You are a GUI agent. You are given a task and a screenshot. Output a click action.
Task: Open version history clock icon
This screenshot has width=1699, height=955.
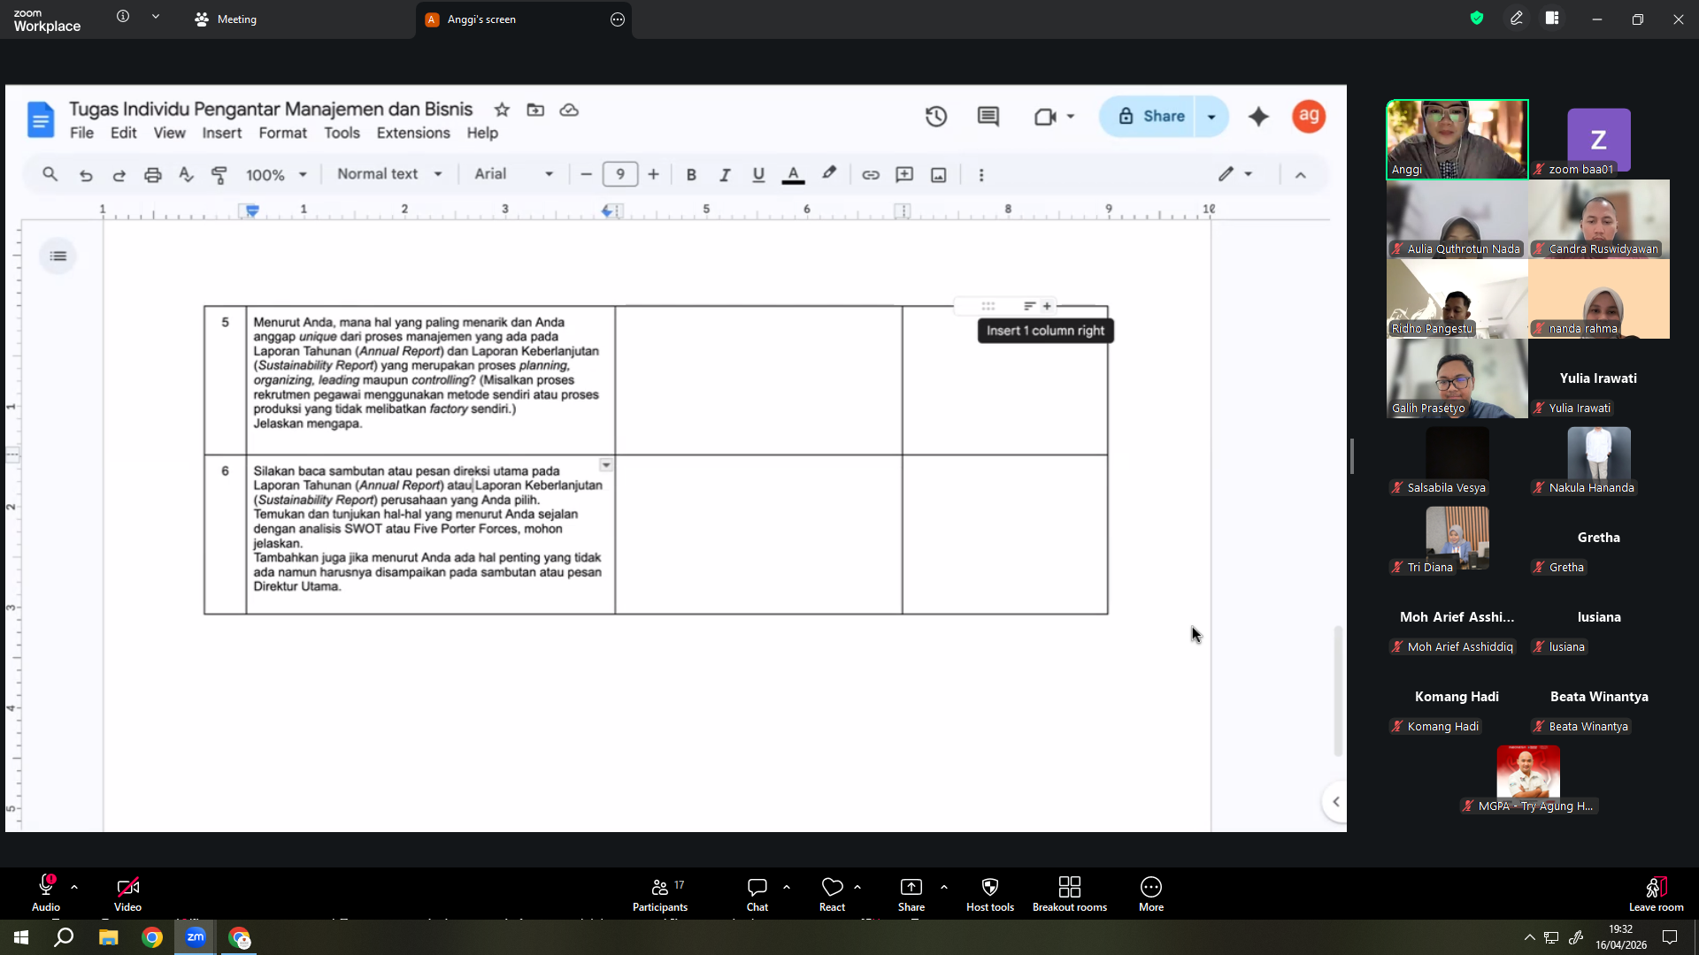point(936,117)
